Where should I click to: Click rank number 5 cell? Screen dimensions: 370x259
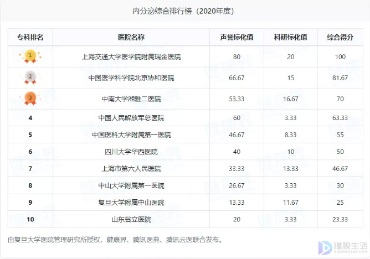pos(30,135)
